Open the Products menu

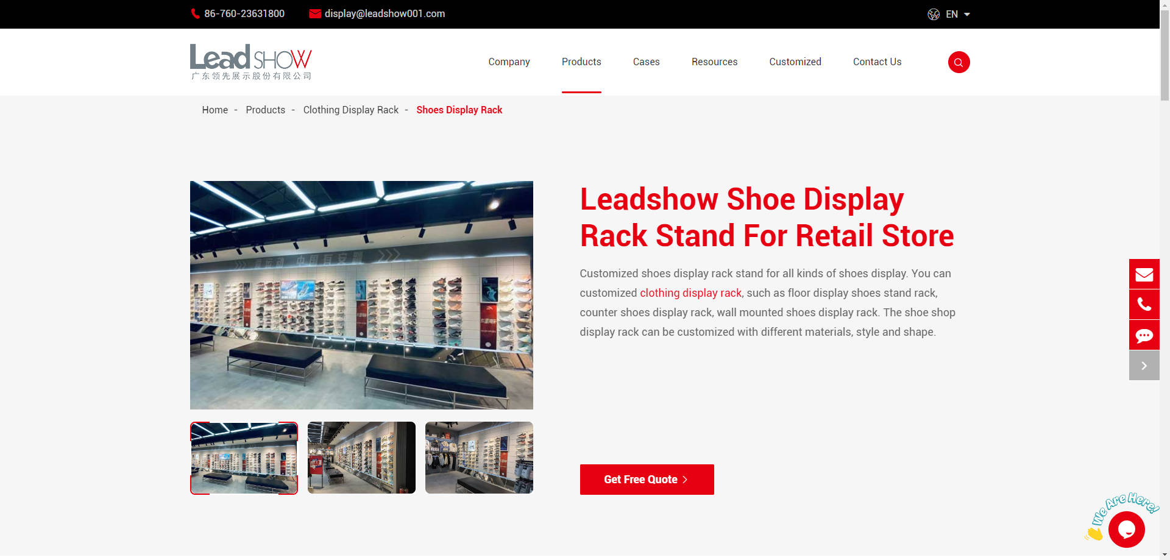tap(581, 62)
